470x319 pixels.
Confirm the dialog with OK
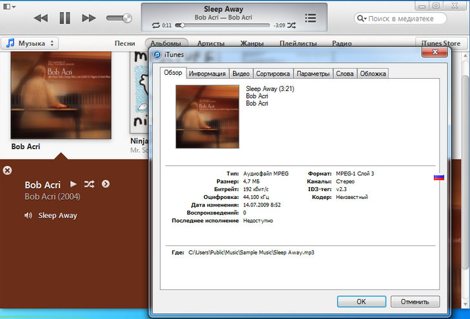tap(362, 302)
